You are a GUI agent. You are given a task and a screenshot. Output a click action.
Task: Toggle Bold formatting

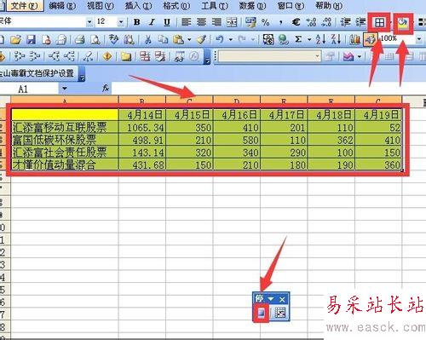[137, 22]
